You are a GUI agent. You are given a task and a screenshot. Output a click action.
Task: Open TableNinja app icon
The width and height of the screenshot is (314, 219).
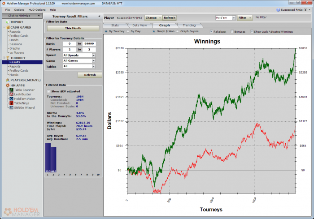coord(11,103)
